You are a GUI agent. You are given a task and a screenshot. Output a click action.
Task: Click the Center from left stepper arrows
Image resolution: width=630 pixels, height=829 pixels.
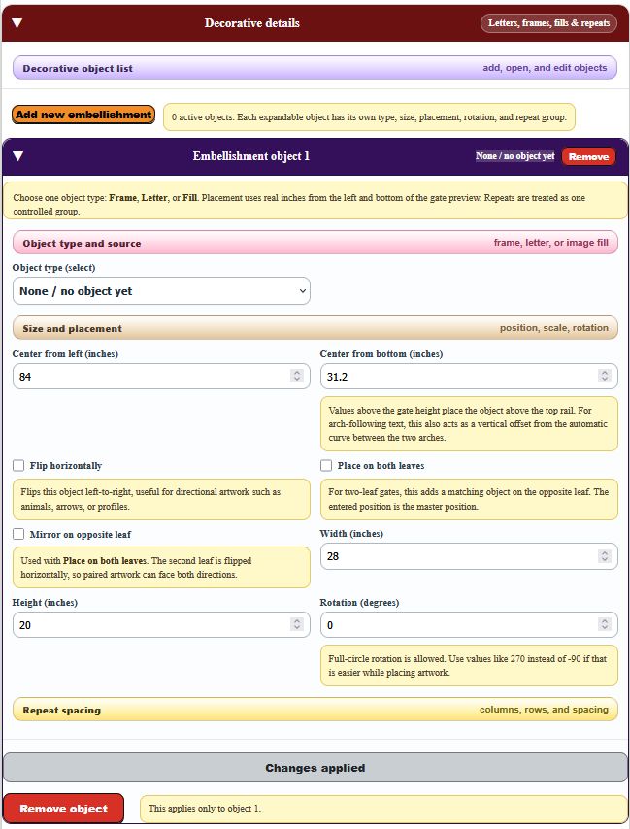[297, 376]
